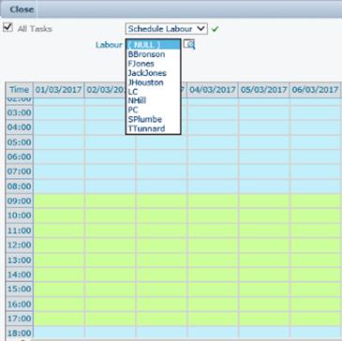The image size is (342, 341).
Task: Click the 11:00 time row label
Action: 20,230
